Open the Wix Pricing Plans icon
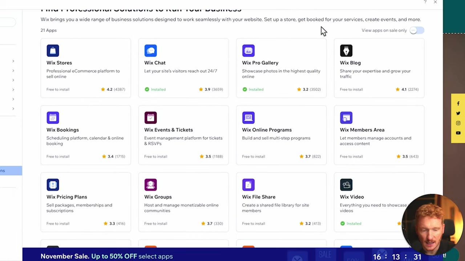The height and width of the screenshot is (261, 465). 53,185
